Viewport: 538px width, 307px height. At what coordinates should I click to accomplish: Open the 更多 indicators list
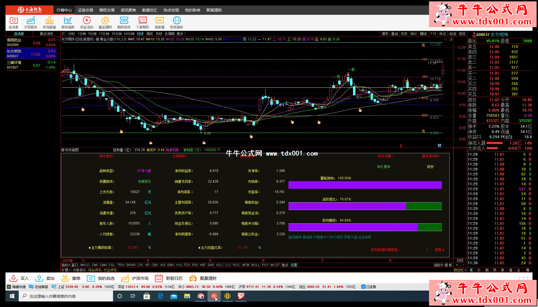point(285,265)
